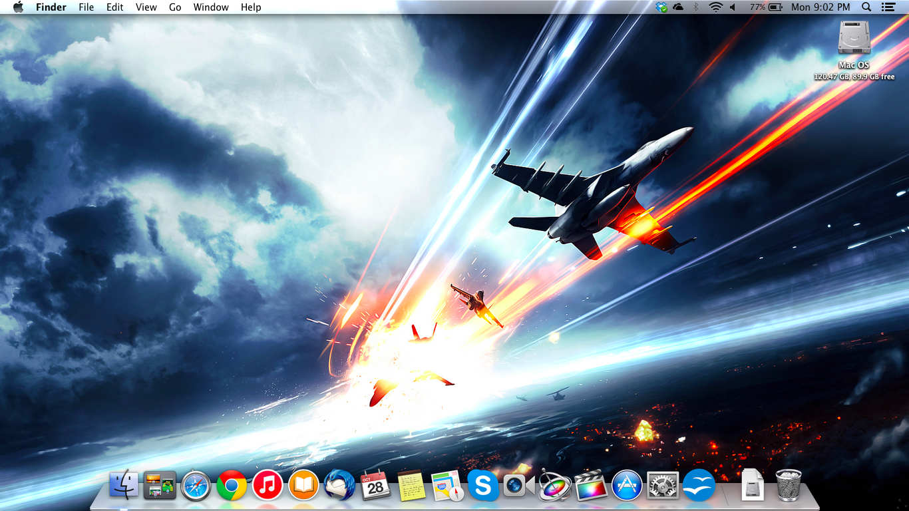Open the View menu
Screen dimensions: 909x511
(146, 7)
